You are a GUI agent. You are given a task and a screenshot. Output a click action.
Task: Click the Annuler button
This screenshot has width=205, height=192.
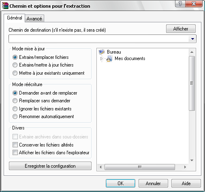153,183
